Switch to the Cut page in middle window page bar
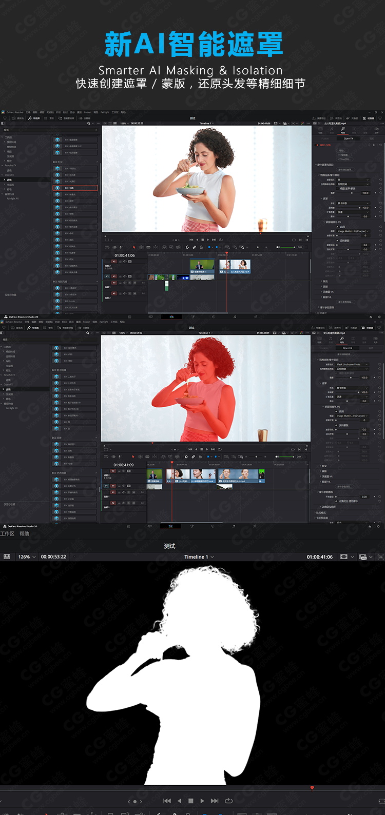 (150, 526)
